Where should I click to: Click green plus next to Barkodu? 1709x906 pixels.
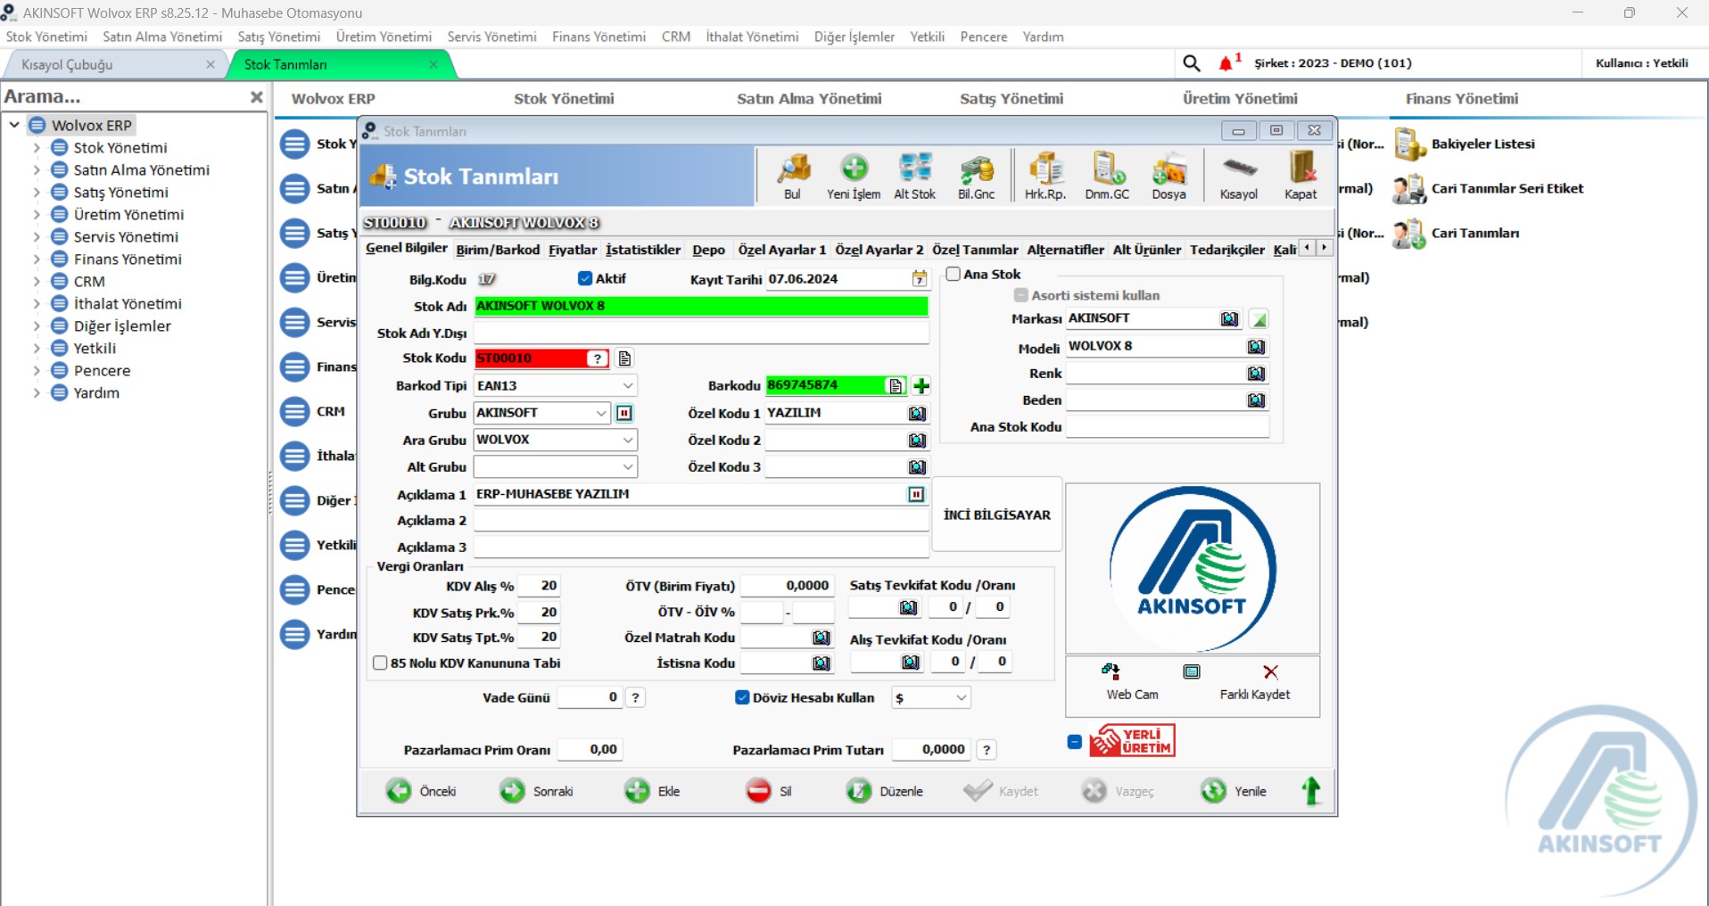tap(921, 385)
